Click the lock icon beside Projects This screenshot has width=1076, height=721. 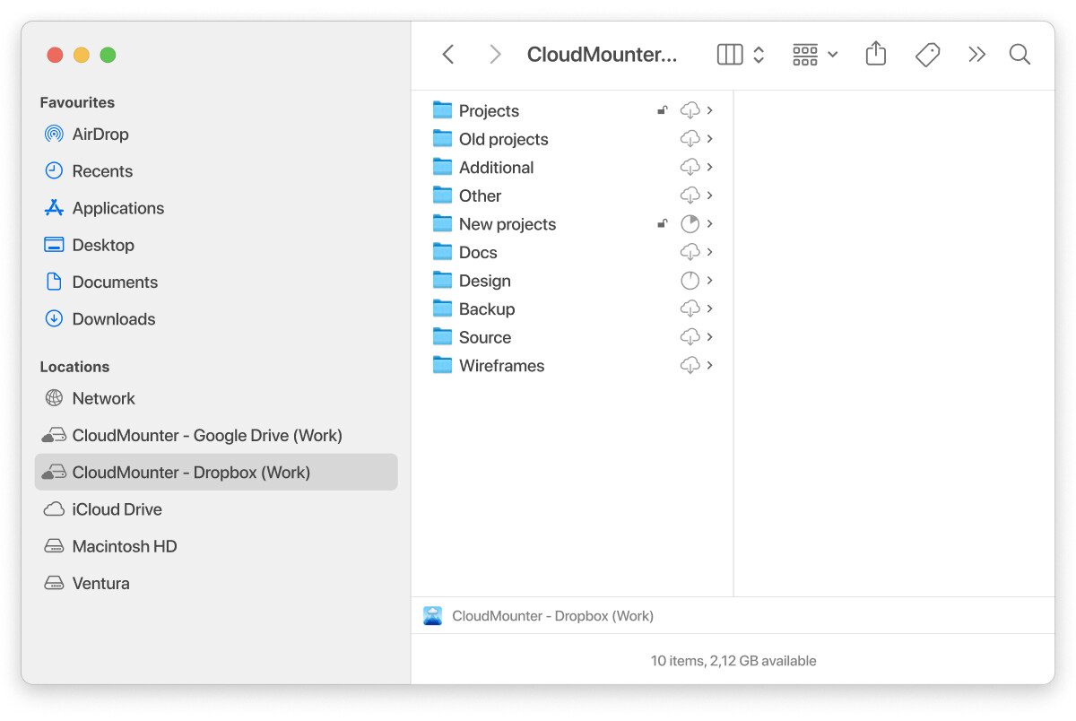pyautogui.click(x=663, y=110)
